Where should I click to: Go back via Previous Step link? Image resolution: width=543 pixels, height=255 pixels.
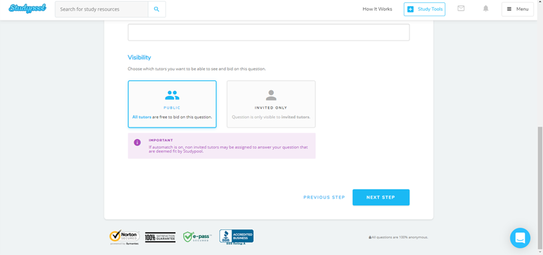click(x=324, y=197)
